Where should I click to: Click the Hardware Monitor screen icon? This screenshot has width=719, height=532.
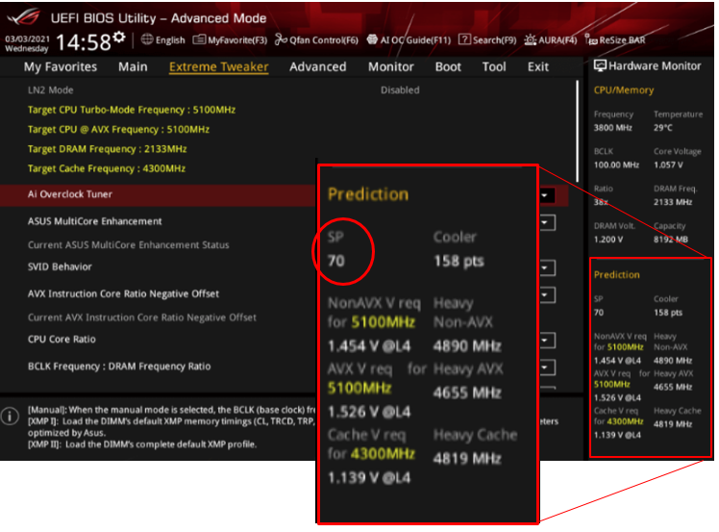pyautogui.click(x=600, y=65)
